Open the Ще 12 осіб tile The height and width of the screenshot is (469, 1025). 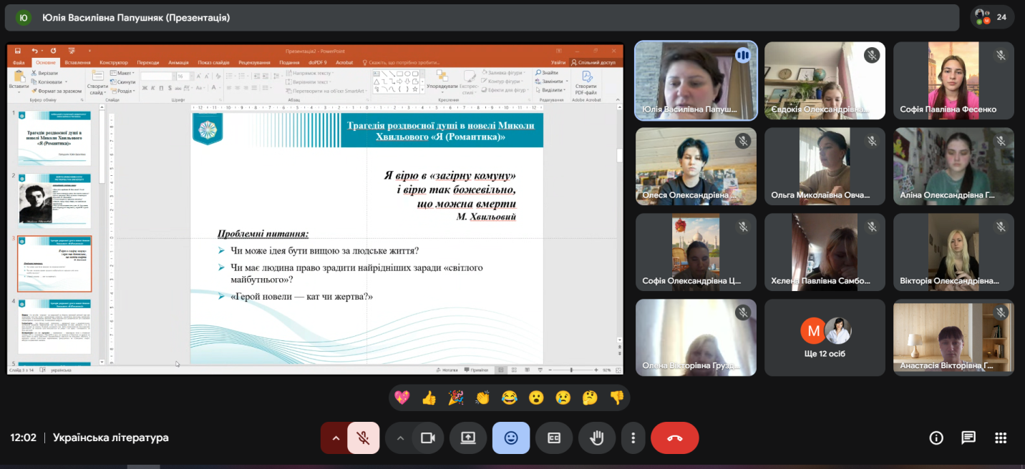[825, 337]
